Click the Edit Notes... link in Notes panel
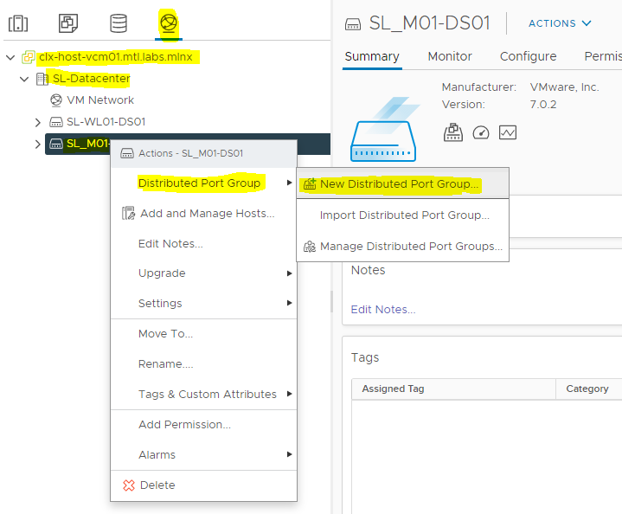The width and height of the screenshot is (622, 514). pyautogui.click(x=383, y=309)
